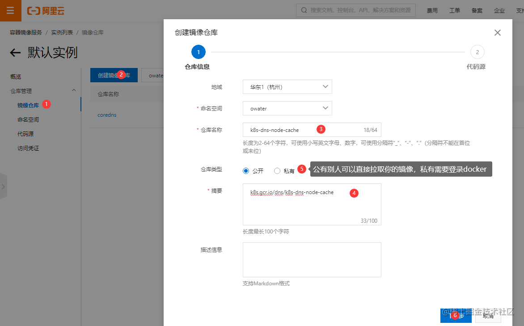Click the 描述信息 text area
This screenshot has height=326, width=524.
tap(312, 260)
